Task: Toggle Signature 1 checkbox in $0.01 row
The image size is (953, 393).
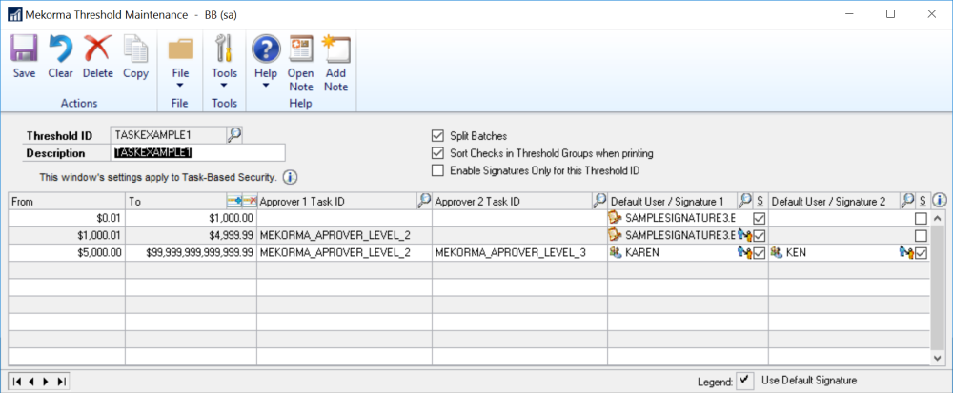Action: [x=760, y=218]
